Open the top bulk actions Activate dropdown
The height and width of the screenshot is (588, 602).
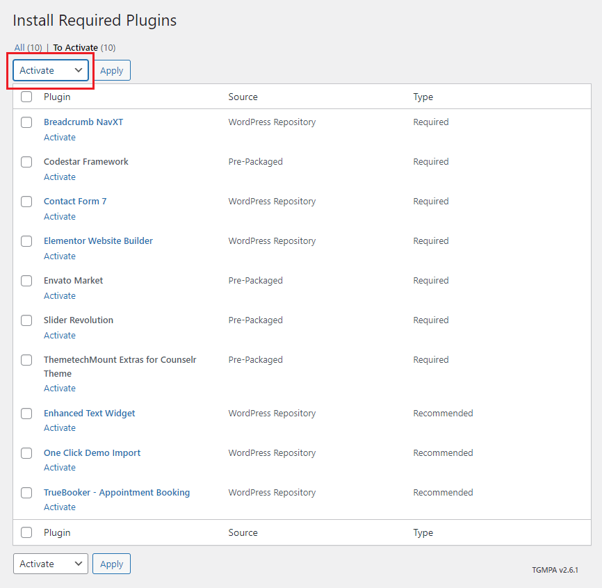(51, 70)
